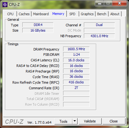
Task: Click the empty DRAM Idle Timer field
Action: coord(76,93)
